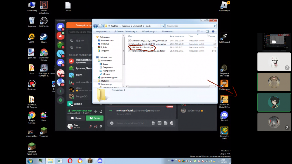Open the green creeper server icon
This screenshot has height=164, width=292.
pos(60,45)
